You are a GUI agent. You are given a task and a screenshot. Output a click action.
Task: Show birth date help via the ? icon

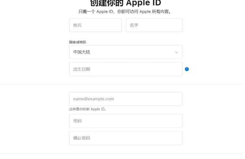[x=187, y=69]
